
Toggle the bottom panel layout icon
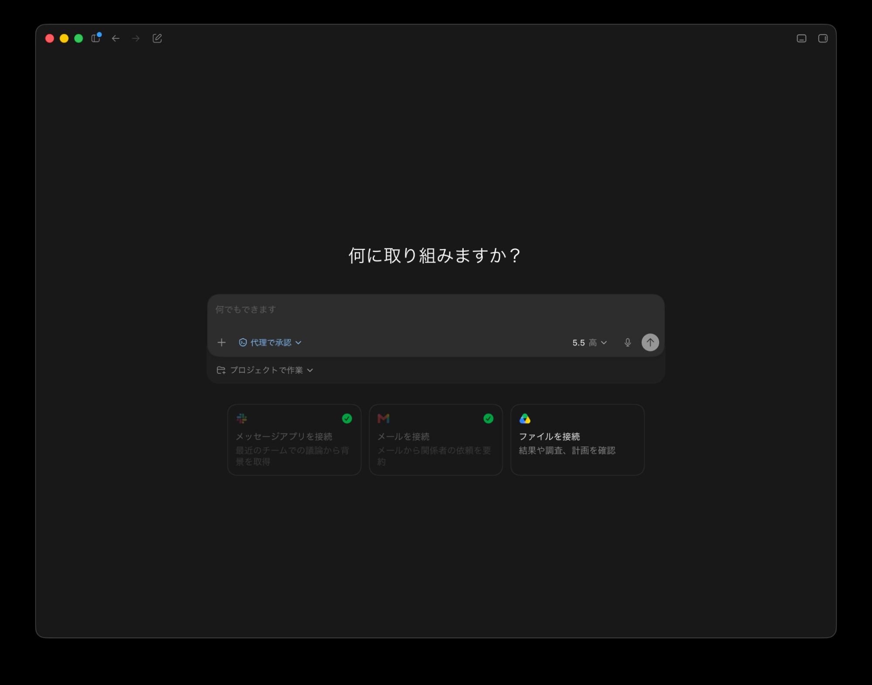[801, 38]
